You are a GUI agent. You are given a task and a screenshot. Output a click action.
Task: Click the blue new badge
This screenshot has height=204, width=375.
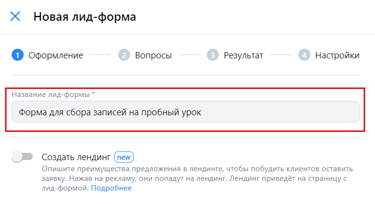click(x=124, y=157)
